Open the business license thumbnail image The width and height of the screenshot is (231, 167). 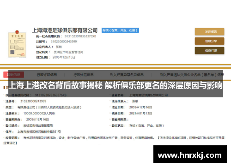pos(17,44)
